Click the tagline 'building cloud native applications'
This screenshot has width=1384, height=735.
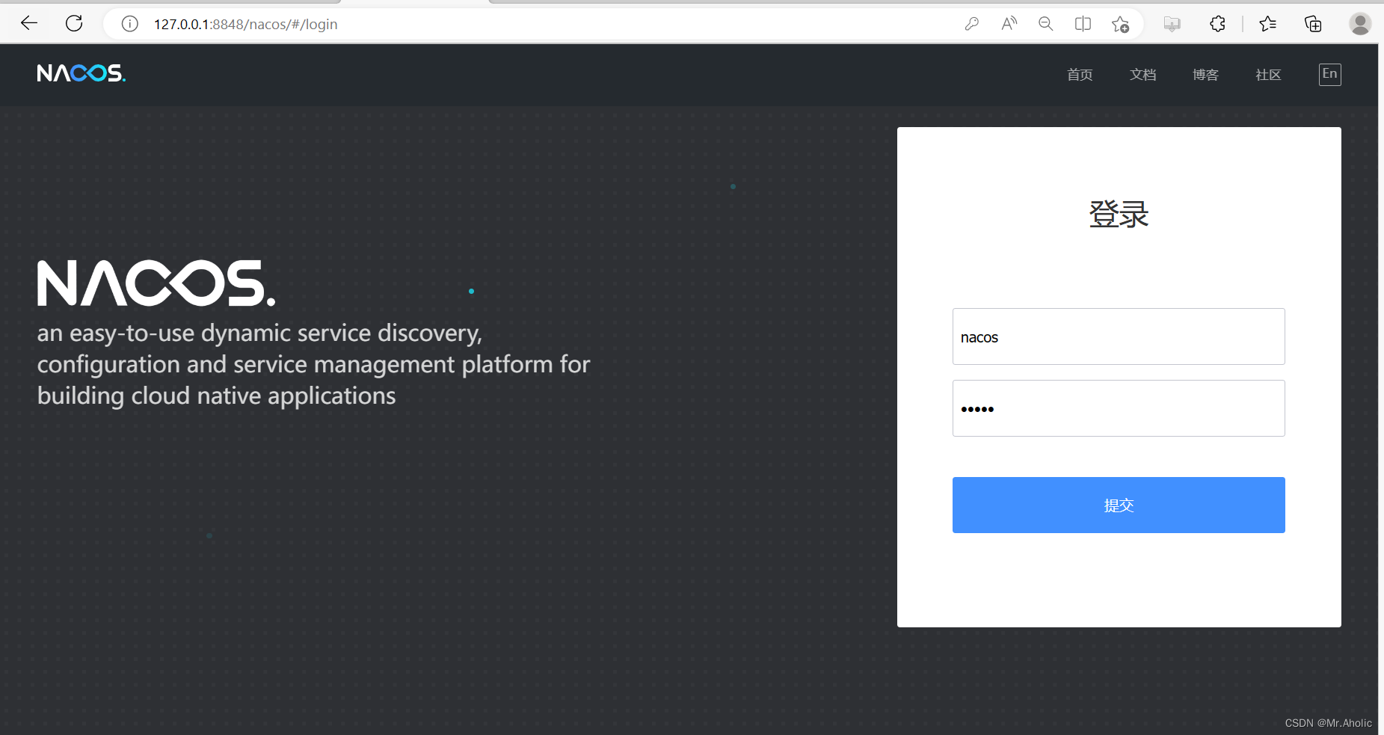pyautogui.click(x=217, y=396)
